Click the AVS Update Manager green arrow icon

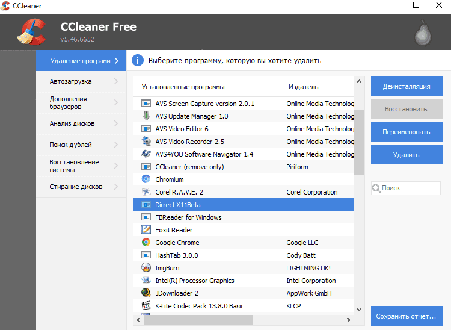[x=146, y=116]
